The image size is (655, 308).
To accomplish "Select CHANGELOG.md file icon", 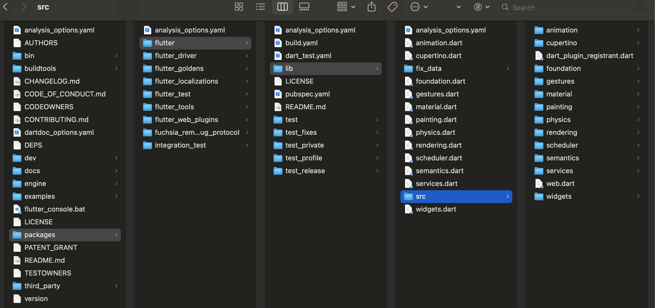I will (17, 81).
